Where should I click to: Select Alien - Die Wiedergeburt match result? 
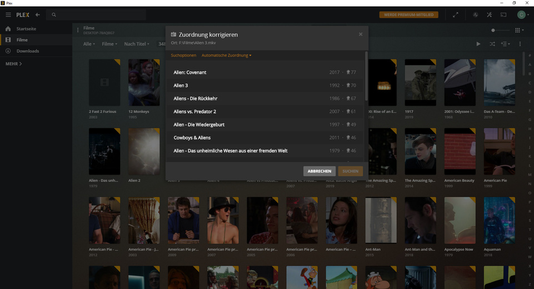click(x=264, y=124)
